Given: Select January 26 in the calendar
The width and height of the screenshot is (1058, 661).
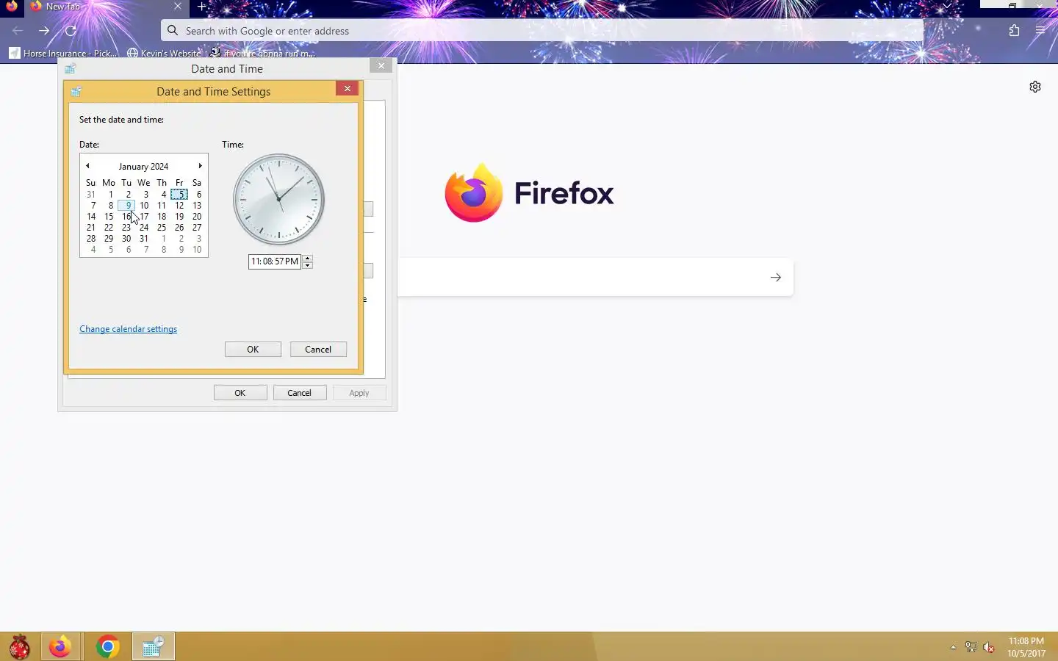Looking at the screenshot, I should 180,228.
